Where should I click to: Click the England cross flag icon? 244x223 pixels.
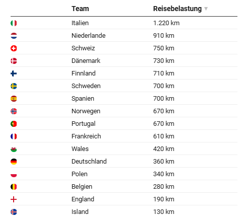(x=14, y=199)
